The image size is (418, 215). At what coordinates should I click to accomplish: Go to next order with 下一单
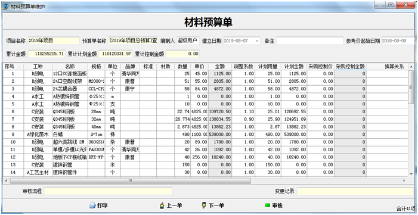[x=213, y=205]
